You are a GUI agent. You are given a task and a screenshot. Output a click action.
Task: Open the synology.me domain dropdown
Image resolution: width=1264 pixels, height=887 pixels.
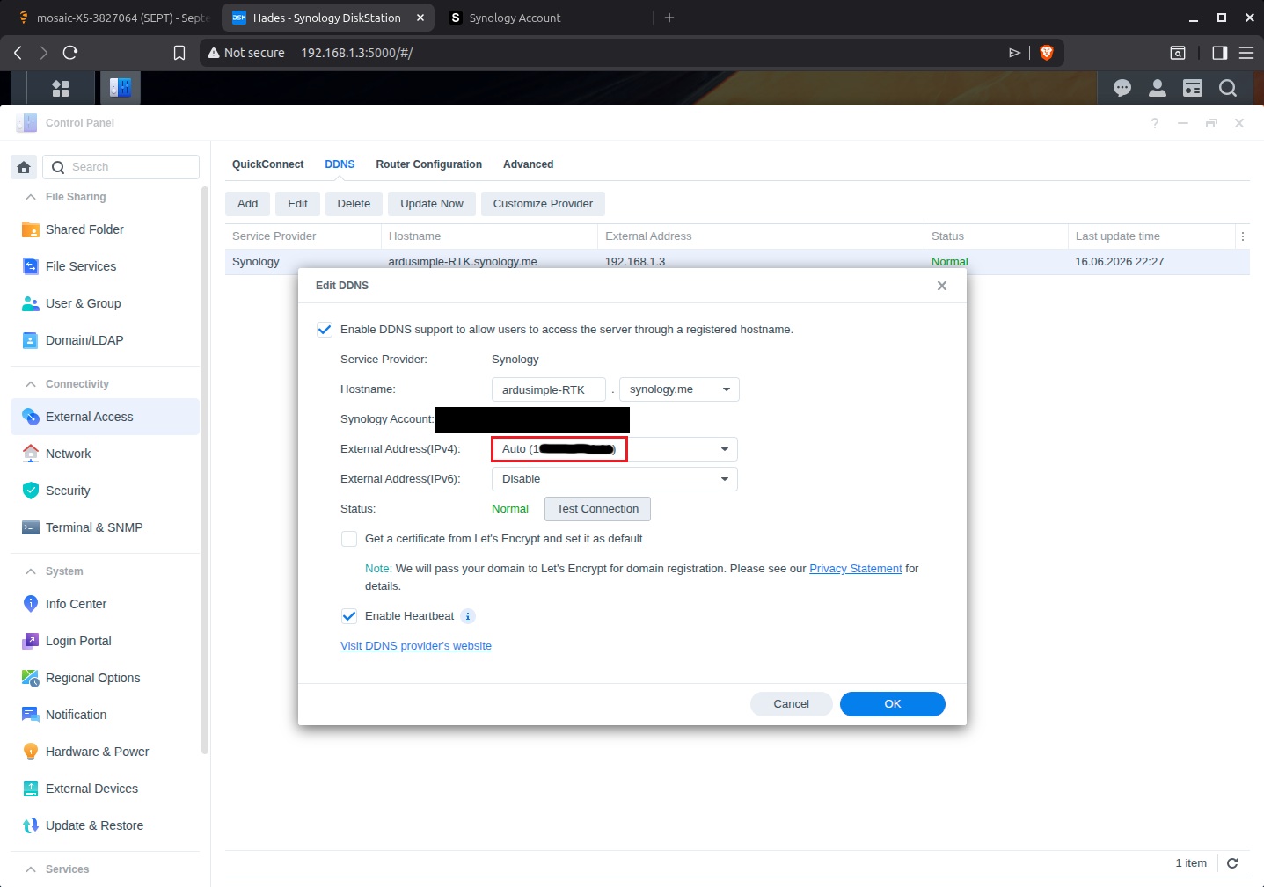point(679,389)
